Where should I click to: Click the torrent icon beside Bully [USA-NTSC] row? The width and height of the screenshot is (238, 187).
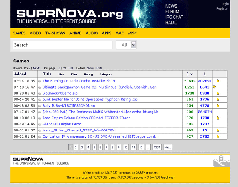(40, 106)
